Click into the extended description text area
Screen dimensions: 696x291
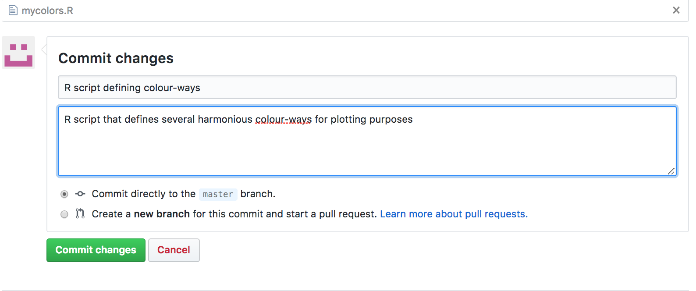[367, 141]
